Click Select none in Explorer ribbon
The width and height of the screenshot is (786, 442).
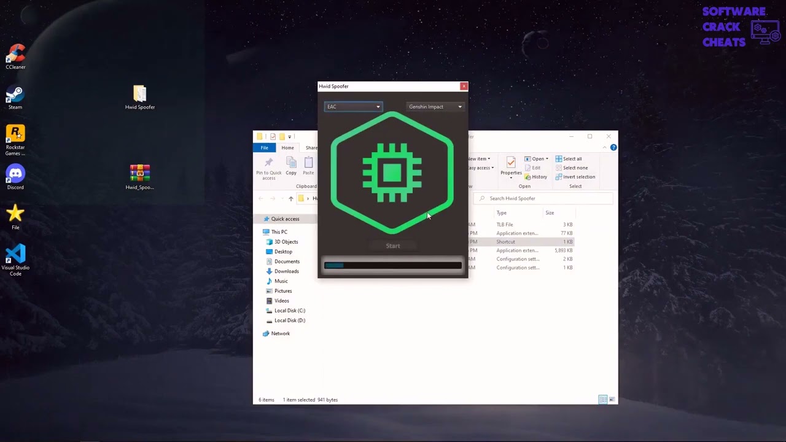570,168
